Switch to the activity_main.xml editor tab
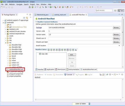 tap(59, 15)
